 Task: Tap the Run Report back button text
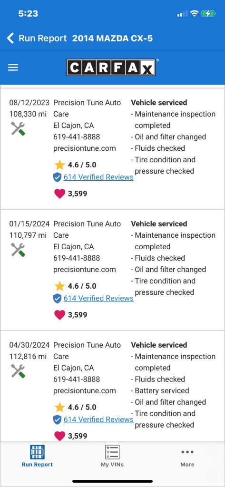pyautogui.click(x=43, y=38)
